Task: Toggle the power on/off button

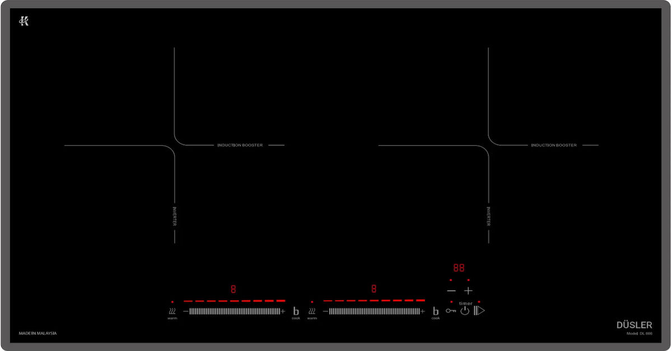Action: pyautogui.click(x=465, y=311)
